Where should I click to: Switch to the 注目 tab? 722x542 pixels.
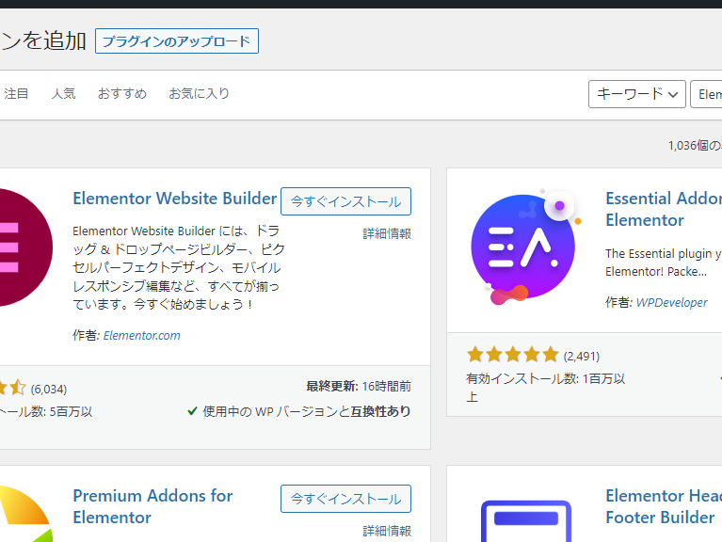[17, 94]
